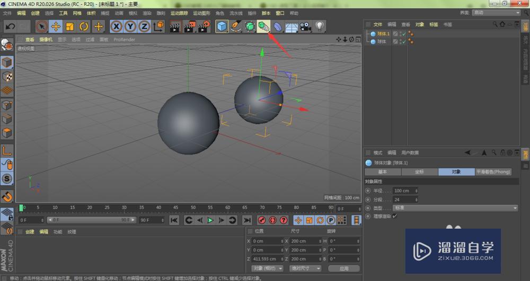Screen dimensions: 530x281
Task: Open 对象 (相对) coordinate dropdown
Action: (267, 268)
